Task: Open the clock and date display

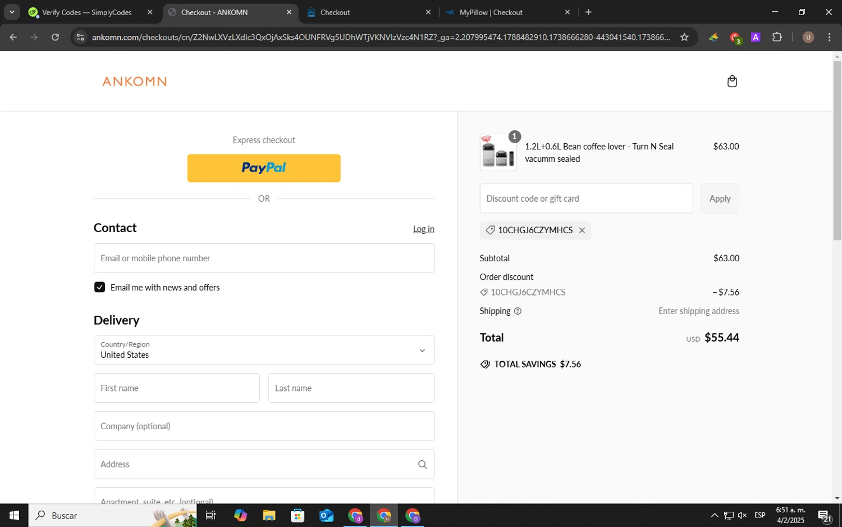Action: [x=790, y=515]
